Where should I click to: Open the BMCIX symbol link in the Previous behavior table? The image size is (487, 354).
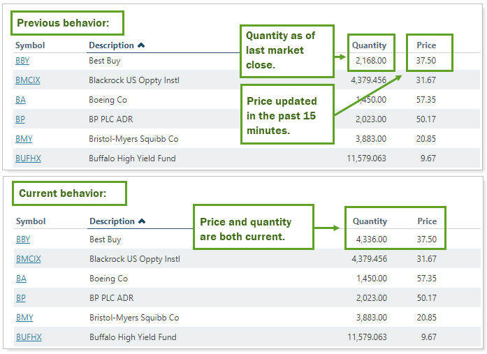point(28,80)
